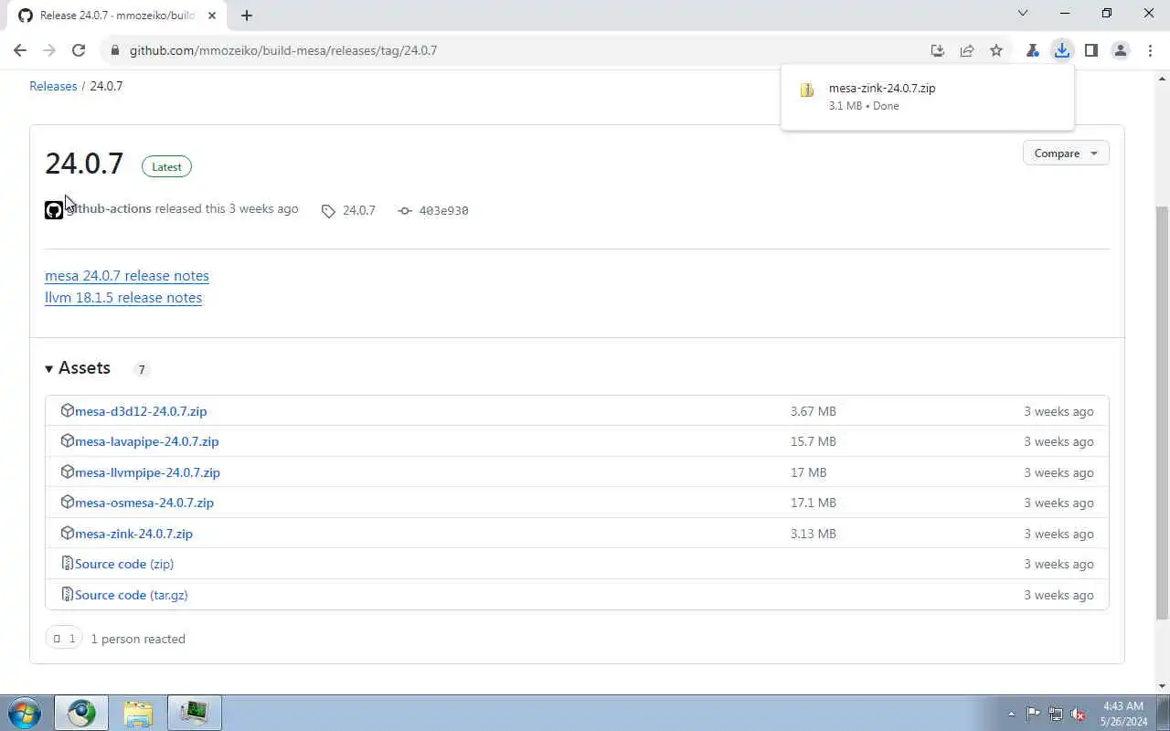Download mesa-zink-24.0.7.zip asset
Image resolution: width=1170 pixels, height=731 pixels.
(x=133, y=534)
